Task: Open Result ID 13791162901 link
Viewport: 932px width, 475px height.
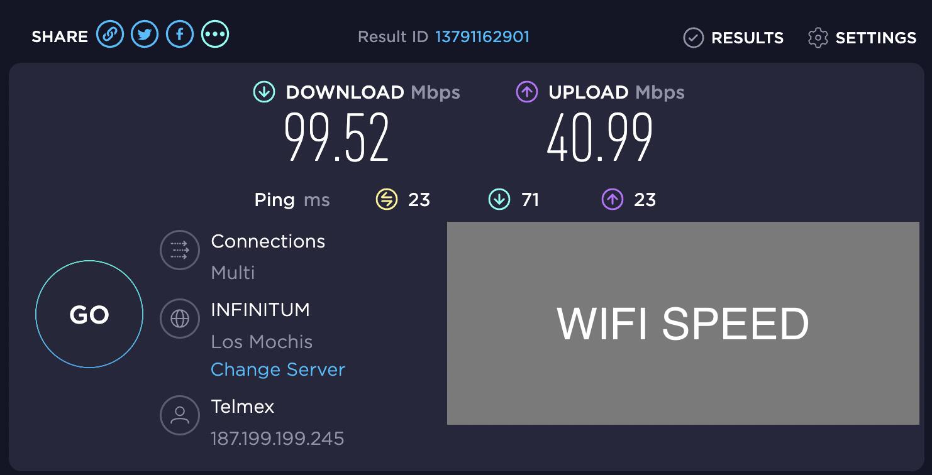Action: tap(482, 37)
